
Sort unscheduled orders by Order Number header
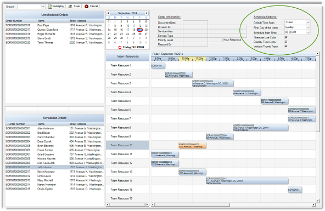coord(21,21)
